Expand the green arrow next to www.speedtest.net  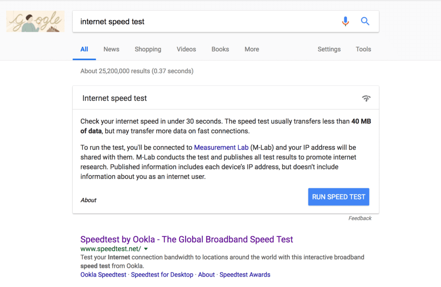[x=146, y=249]
